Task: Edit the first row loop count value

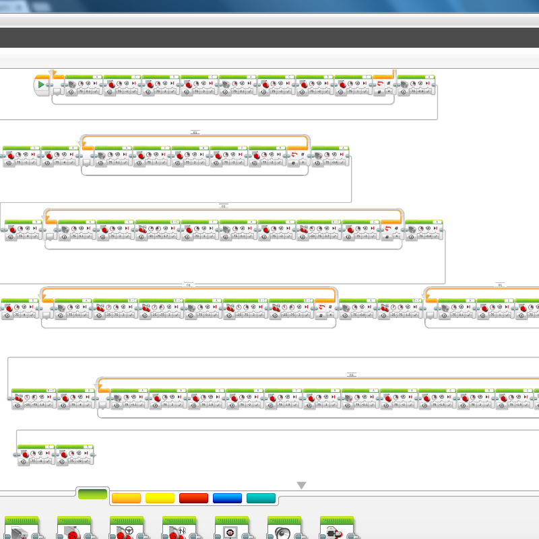Action: coord(389,91)
